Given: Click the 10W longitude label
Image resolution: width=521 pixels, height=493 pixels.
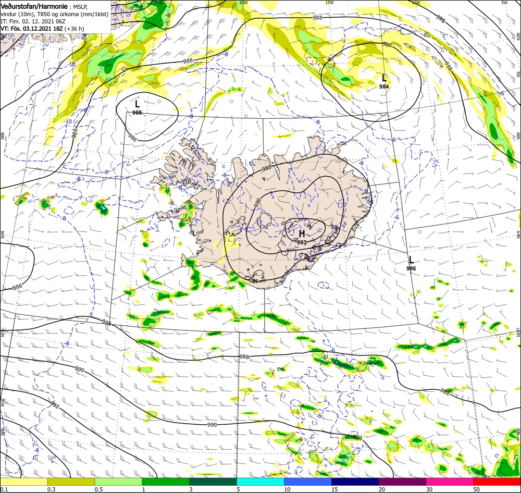Looking at the screenshot, I should point(415,3).
